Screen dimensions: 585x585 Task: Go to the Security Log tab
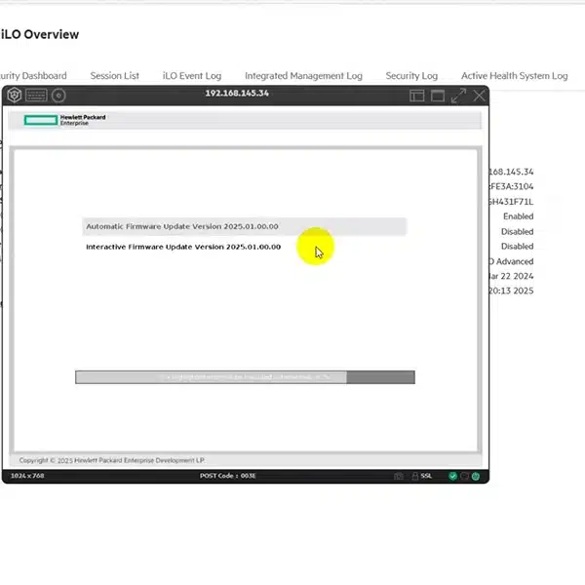(x=411, y=75)
